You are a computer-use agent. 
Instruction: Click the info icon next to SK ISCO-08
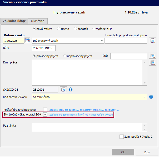click(x=71, y=89)
